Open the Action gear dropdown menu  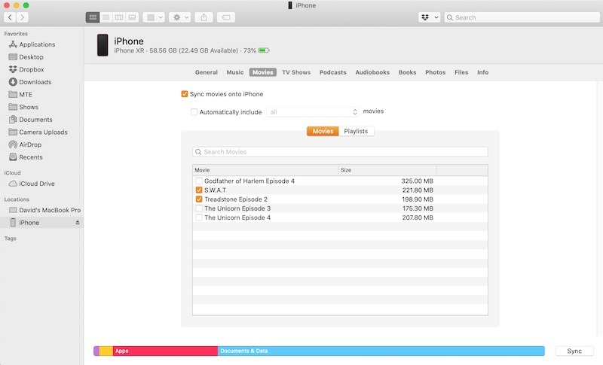tap(179, 17)
